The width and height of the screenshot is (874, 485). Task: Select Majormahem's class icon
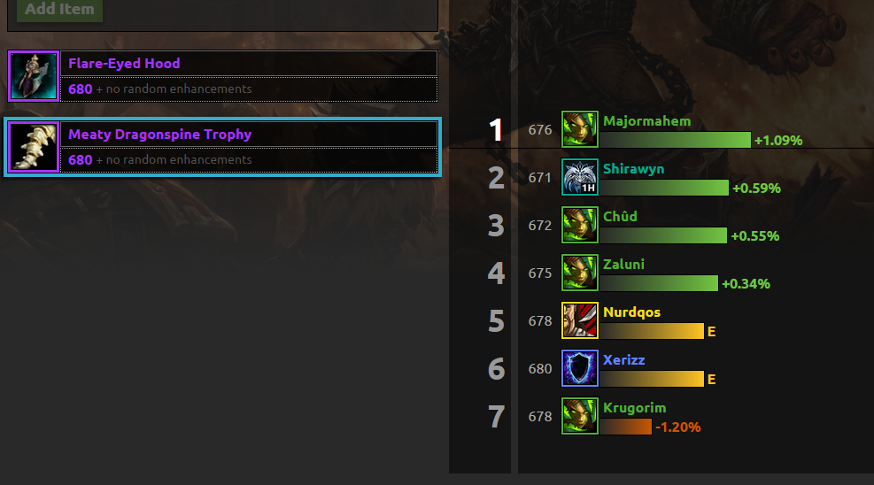coord(580,129)
